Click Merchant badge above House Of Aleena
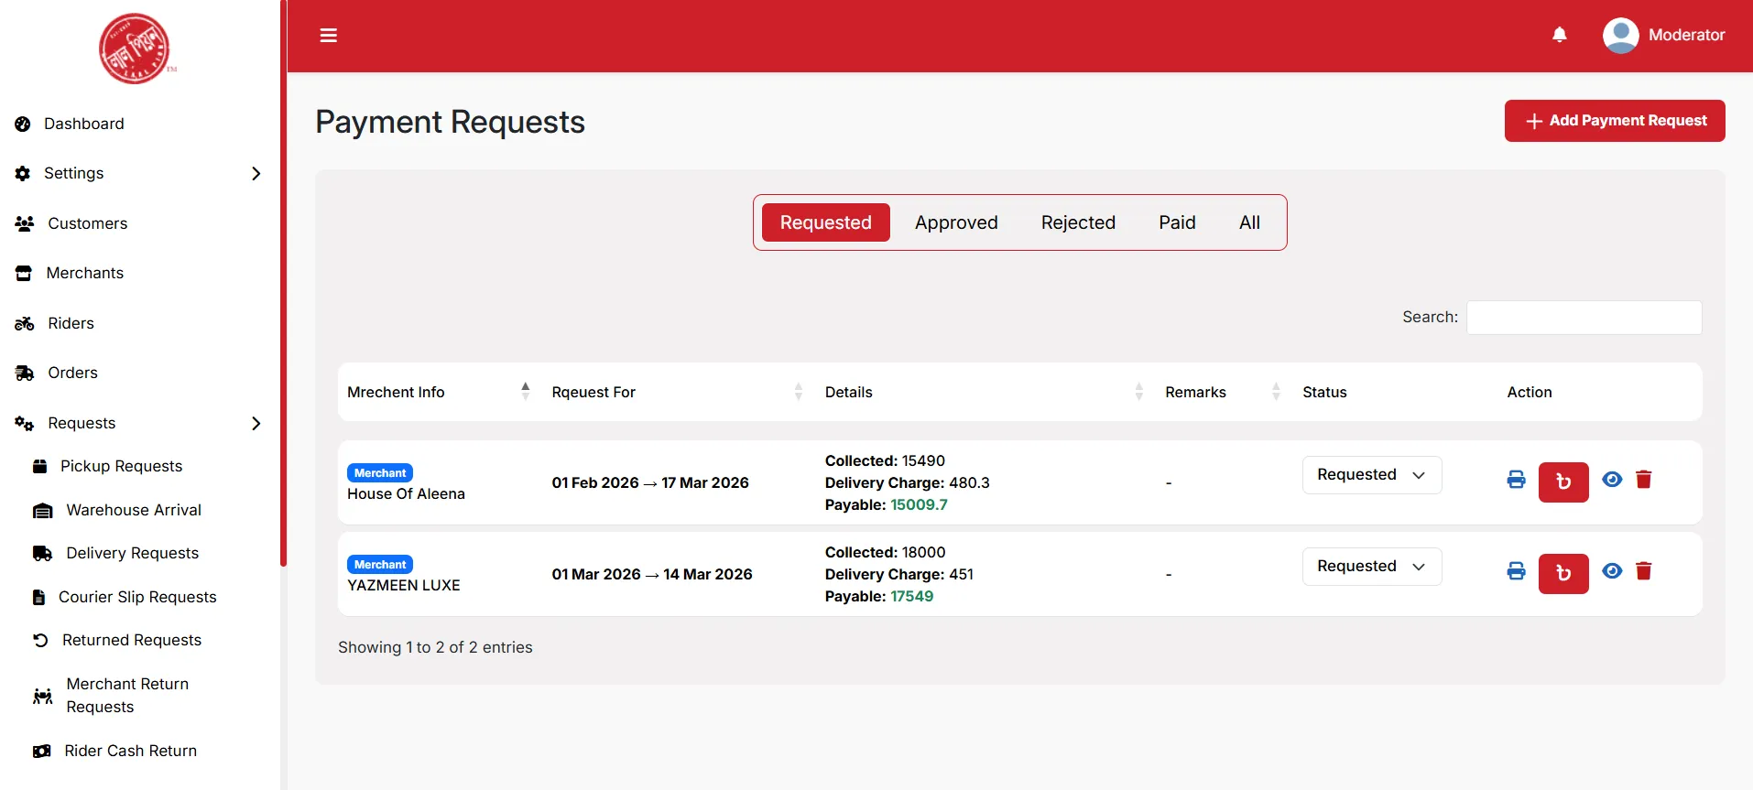This screenshot has height=790, width=1753. (380, 473)
